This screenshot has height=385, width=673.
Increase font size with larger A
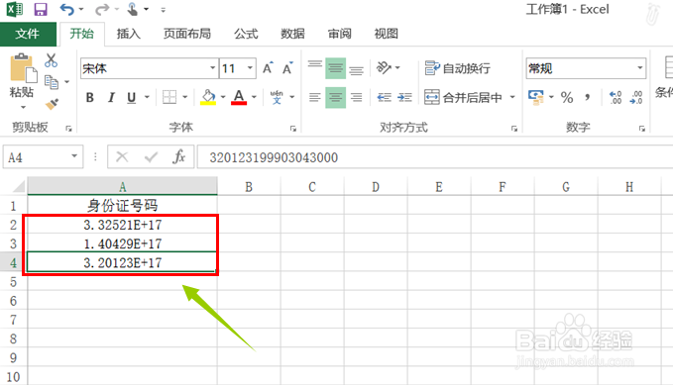268,68
